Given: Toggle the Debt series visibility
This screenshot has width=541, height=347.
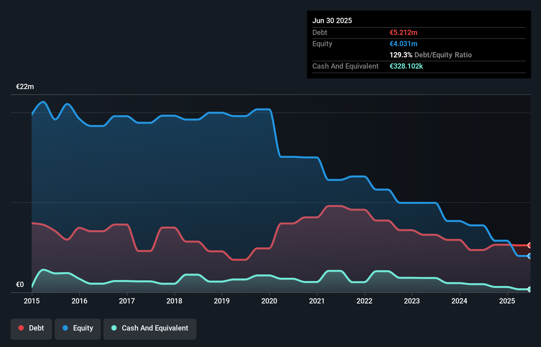Looking at the screenshot, I should (31, 328).
